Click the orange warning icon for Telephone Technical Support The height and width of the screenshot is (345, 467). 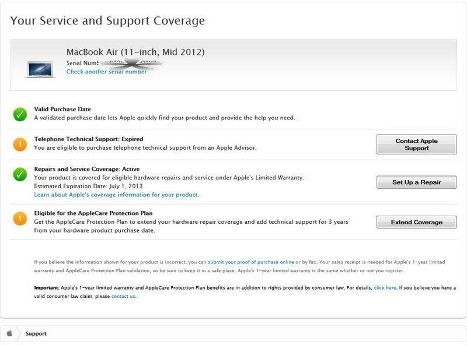(x=20, y=145)
